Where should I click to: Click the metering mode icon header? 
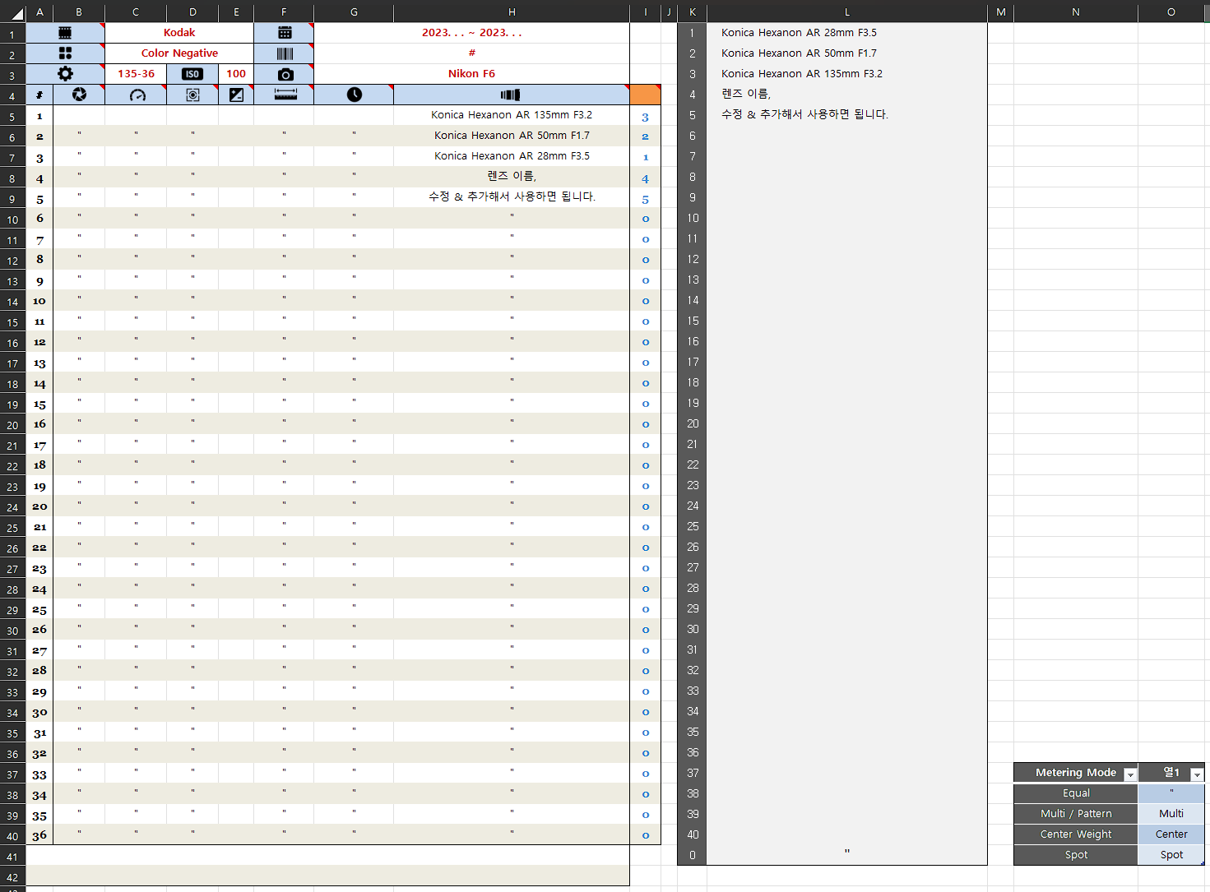[x=192, y=95]
